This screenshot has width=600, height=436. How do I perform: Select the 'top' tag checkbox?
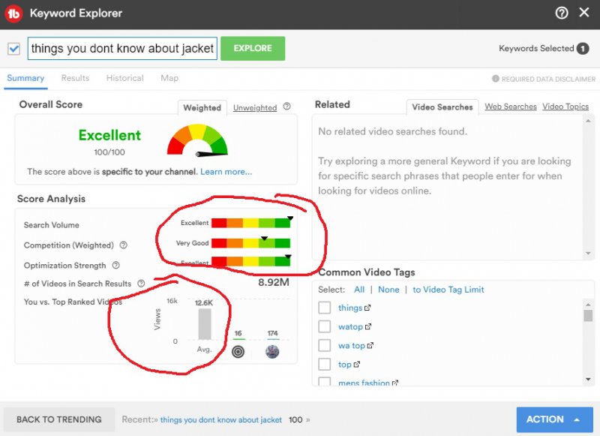(x=325, y=365)
